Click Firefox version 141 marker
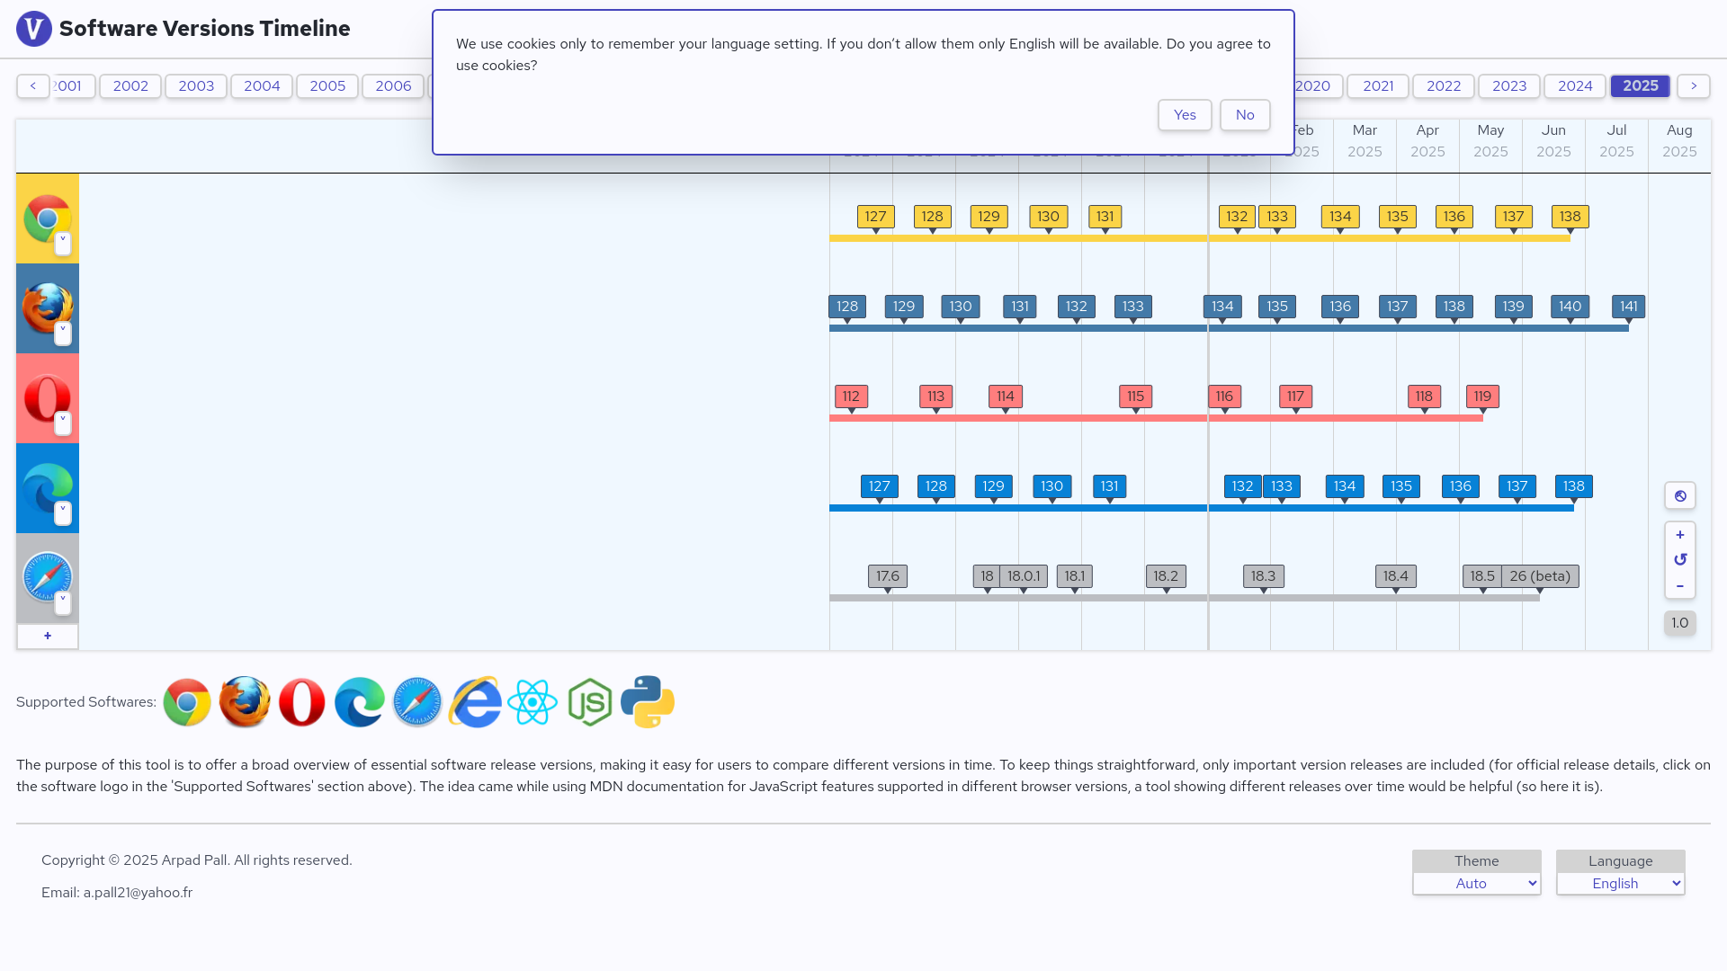Viewport: 1727px width, 971px height. coord(1629,307)
